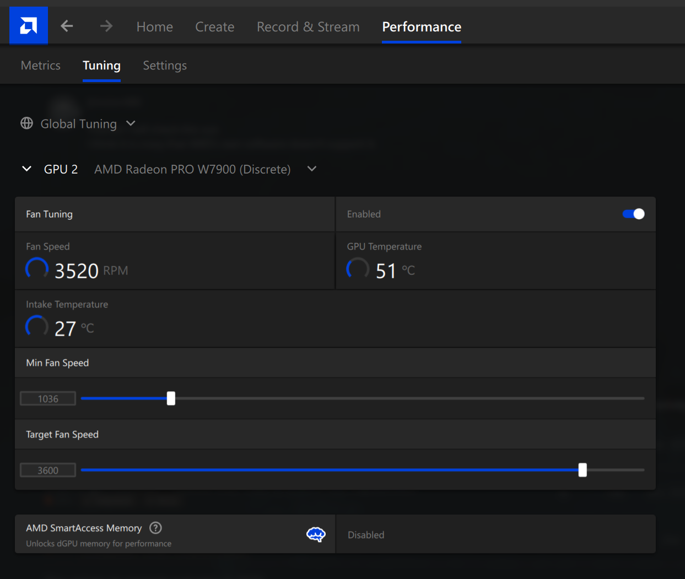685x579 pixels.
Task: Open the Global Tuning dropdown
Action: (x=131, y=123)
